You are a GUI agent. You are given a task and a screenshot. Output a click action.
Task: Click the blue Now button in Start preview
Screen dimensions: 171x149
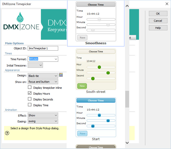(82, 134)
